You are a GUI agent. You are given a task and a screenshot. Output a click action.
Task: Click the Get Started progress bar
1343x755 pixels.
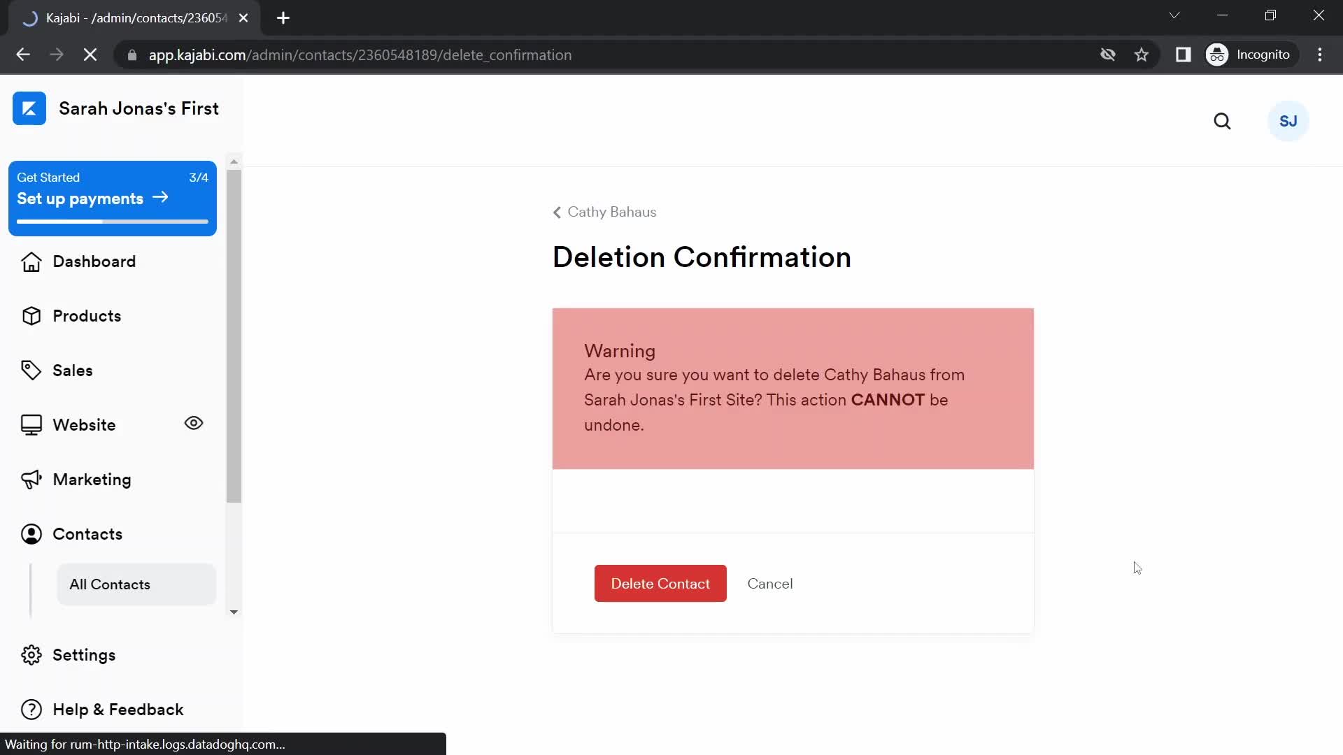tap(113, 222)
